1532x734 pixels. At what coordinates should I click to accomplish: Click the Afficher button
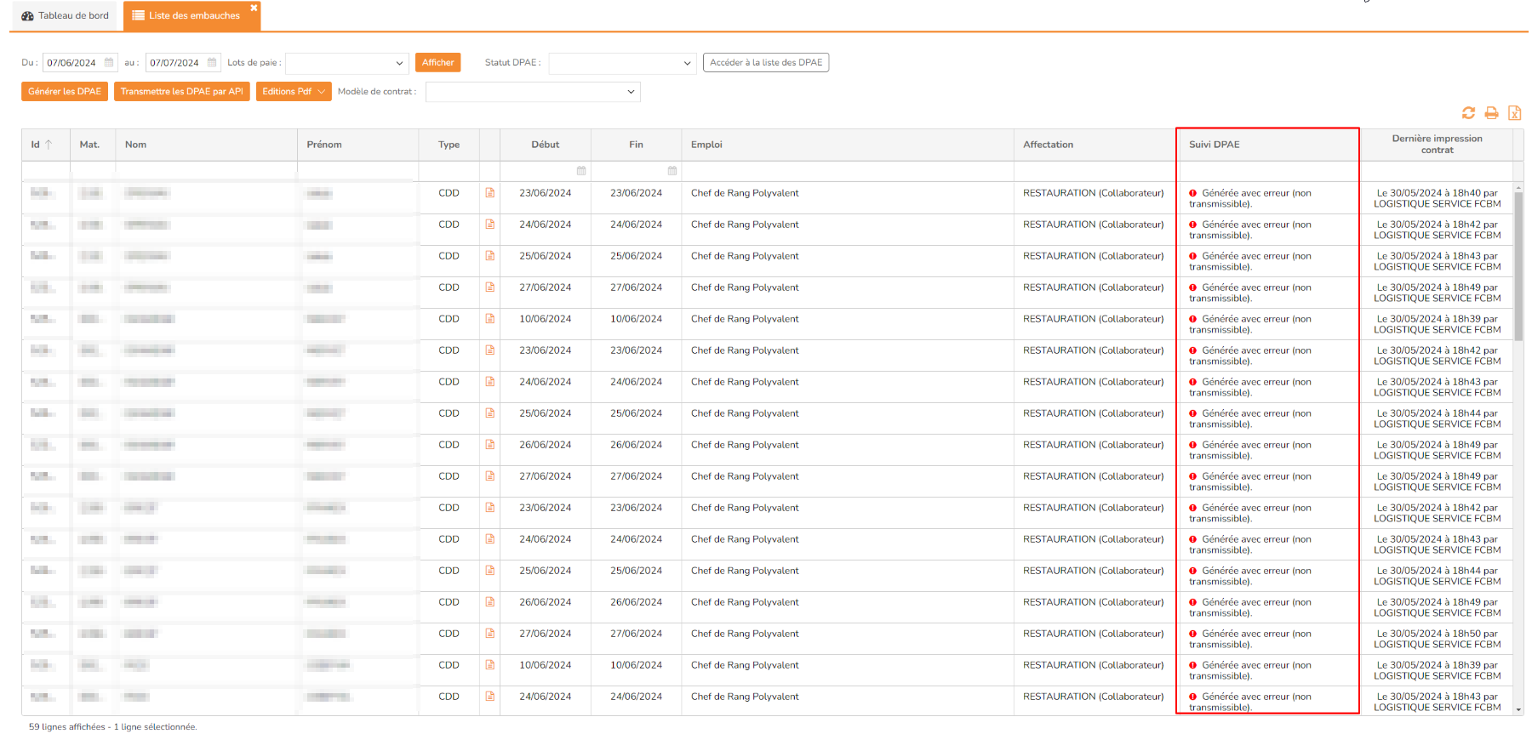tap(437, 63)
